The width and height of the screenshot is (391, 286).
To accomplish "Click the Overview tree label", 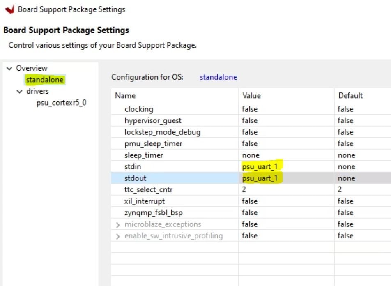I will tap(32, 68).
